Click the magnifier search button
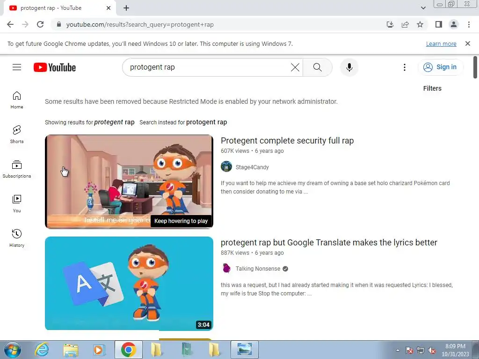 coord(318,67)
